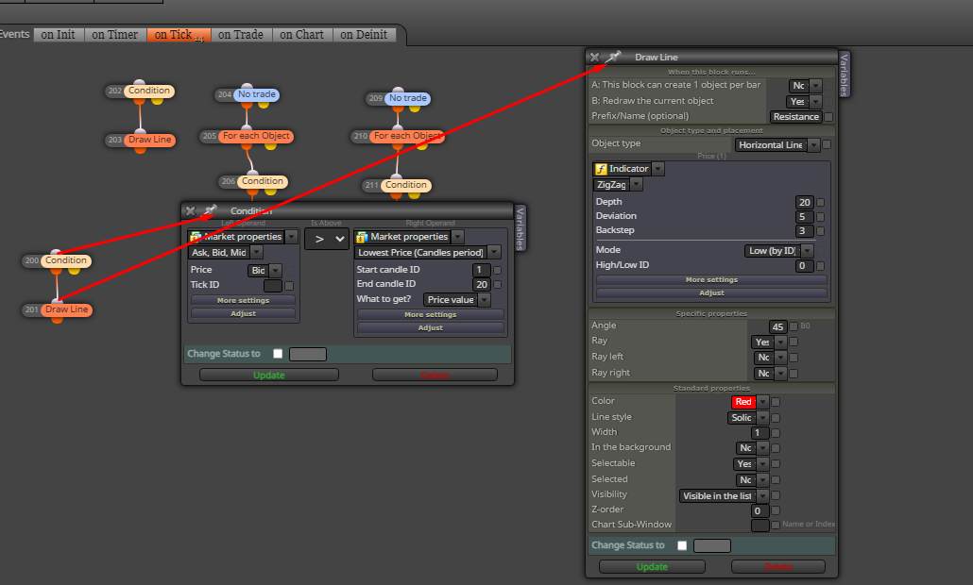The height and width of the screenshot is (585, 973).
Task: Select the No trade block 204
Action: pos(256,94)
